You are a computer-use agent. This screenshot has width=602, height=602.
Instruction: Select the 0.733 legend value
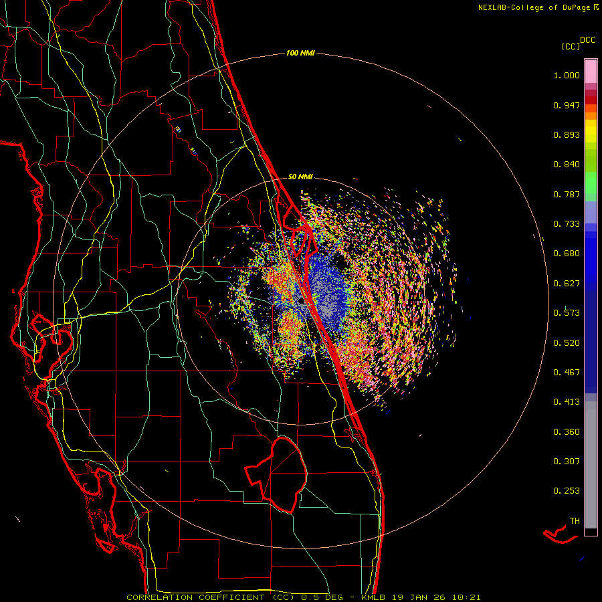pos(567,224)
